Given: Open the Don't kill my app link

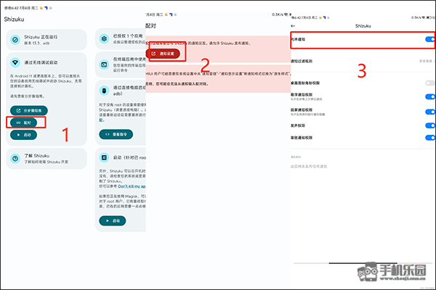Looking at the screenshot, I should point(132,186).
